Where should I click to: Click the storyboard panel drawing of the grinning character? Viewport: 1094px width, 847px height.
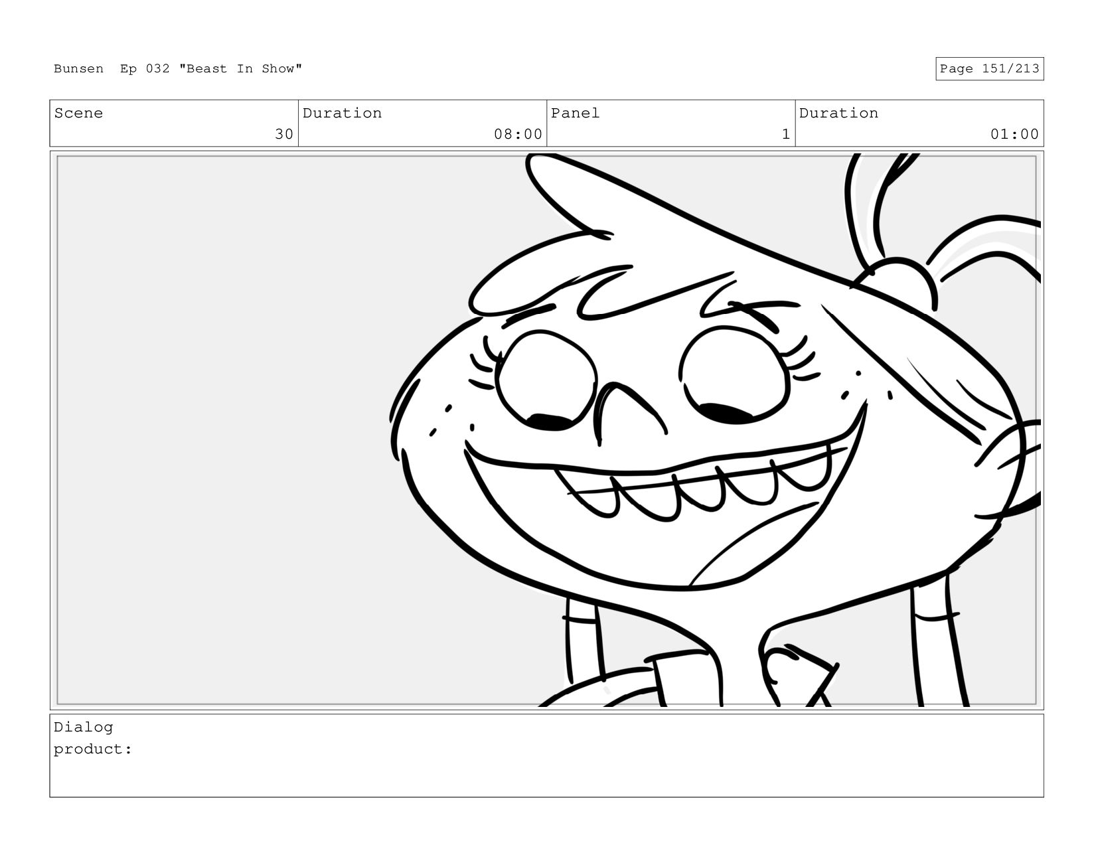(546, 430)
